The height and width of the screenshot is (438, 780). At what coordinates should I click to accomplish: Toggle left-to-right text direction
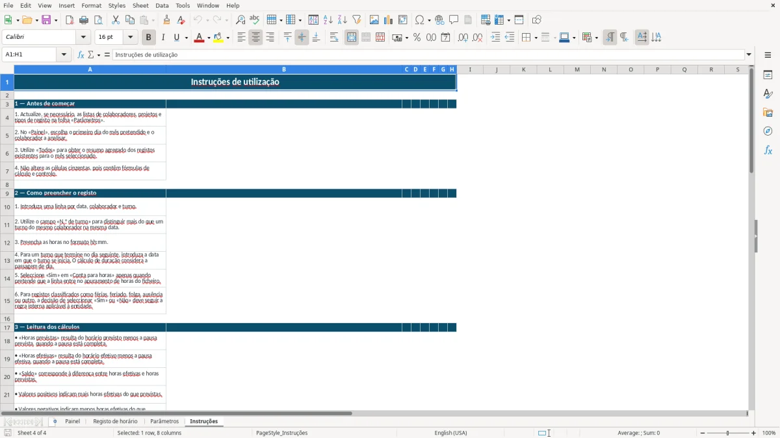point(610,38)
